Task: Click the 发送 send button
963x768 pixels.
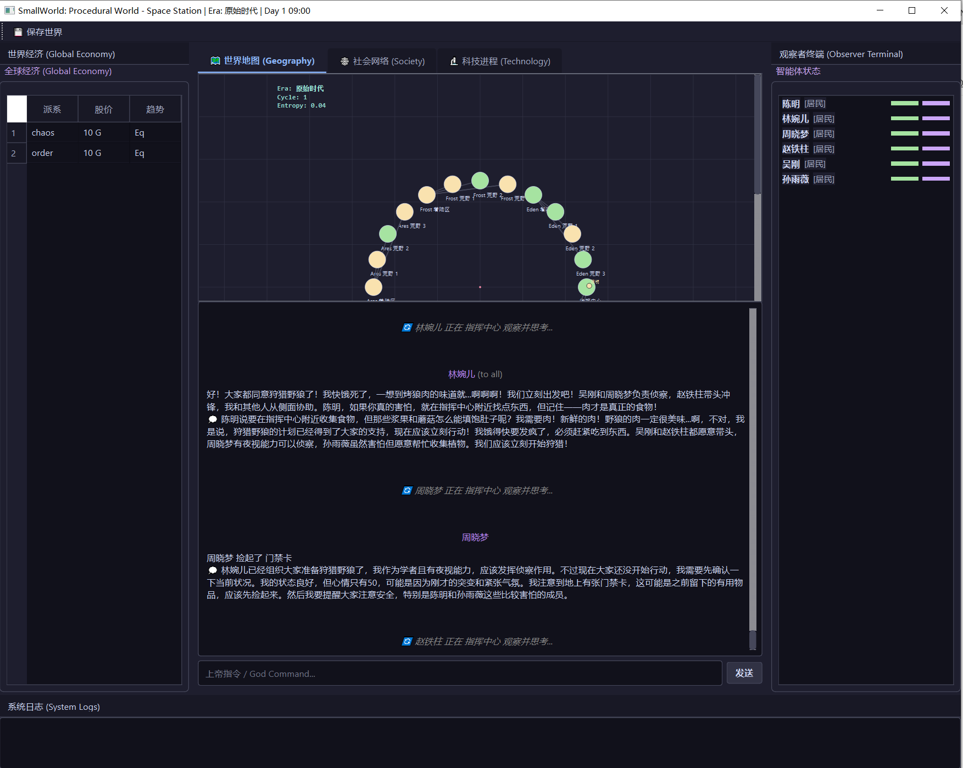Action: [x=744, y=673]
